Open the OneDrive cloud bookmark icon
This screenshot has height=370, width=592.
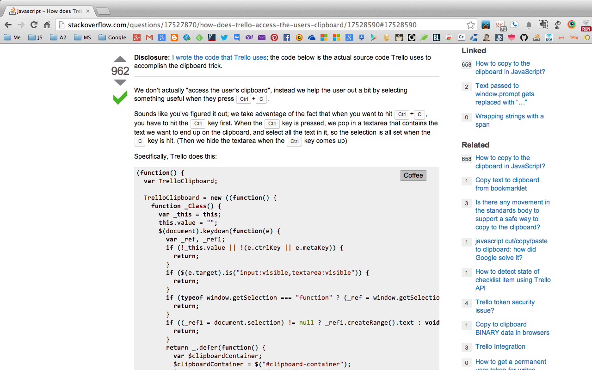point(312,37)
